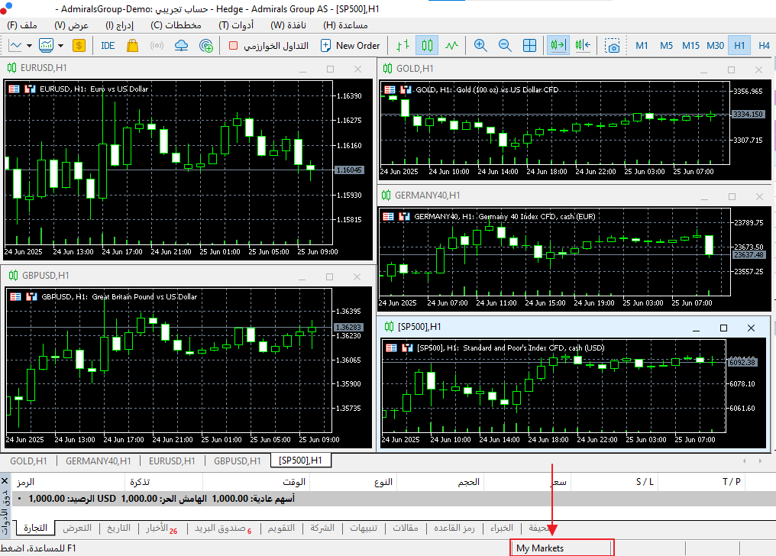Switch to bar chart view icon
This screenshot has width=776, height=556.
[x=403, y=46]
